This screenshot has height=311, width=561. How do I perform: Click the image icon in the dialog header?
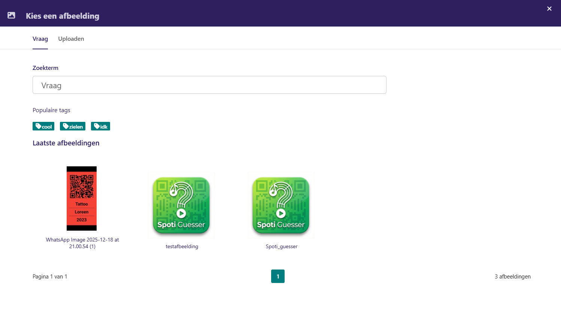(11, 15)
